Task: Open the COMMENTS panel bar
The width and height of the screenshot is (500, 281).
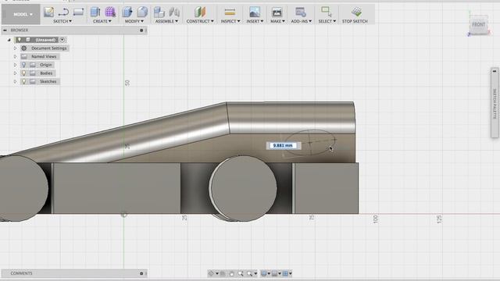Action: [x=74, y=273]
